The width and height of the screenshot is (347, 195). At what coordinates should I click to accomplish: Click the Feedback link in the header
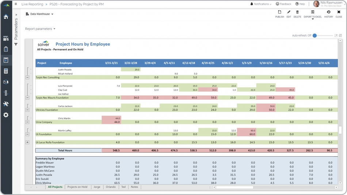point(283,4)
